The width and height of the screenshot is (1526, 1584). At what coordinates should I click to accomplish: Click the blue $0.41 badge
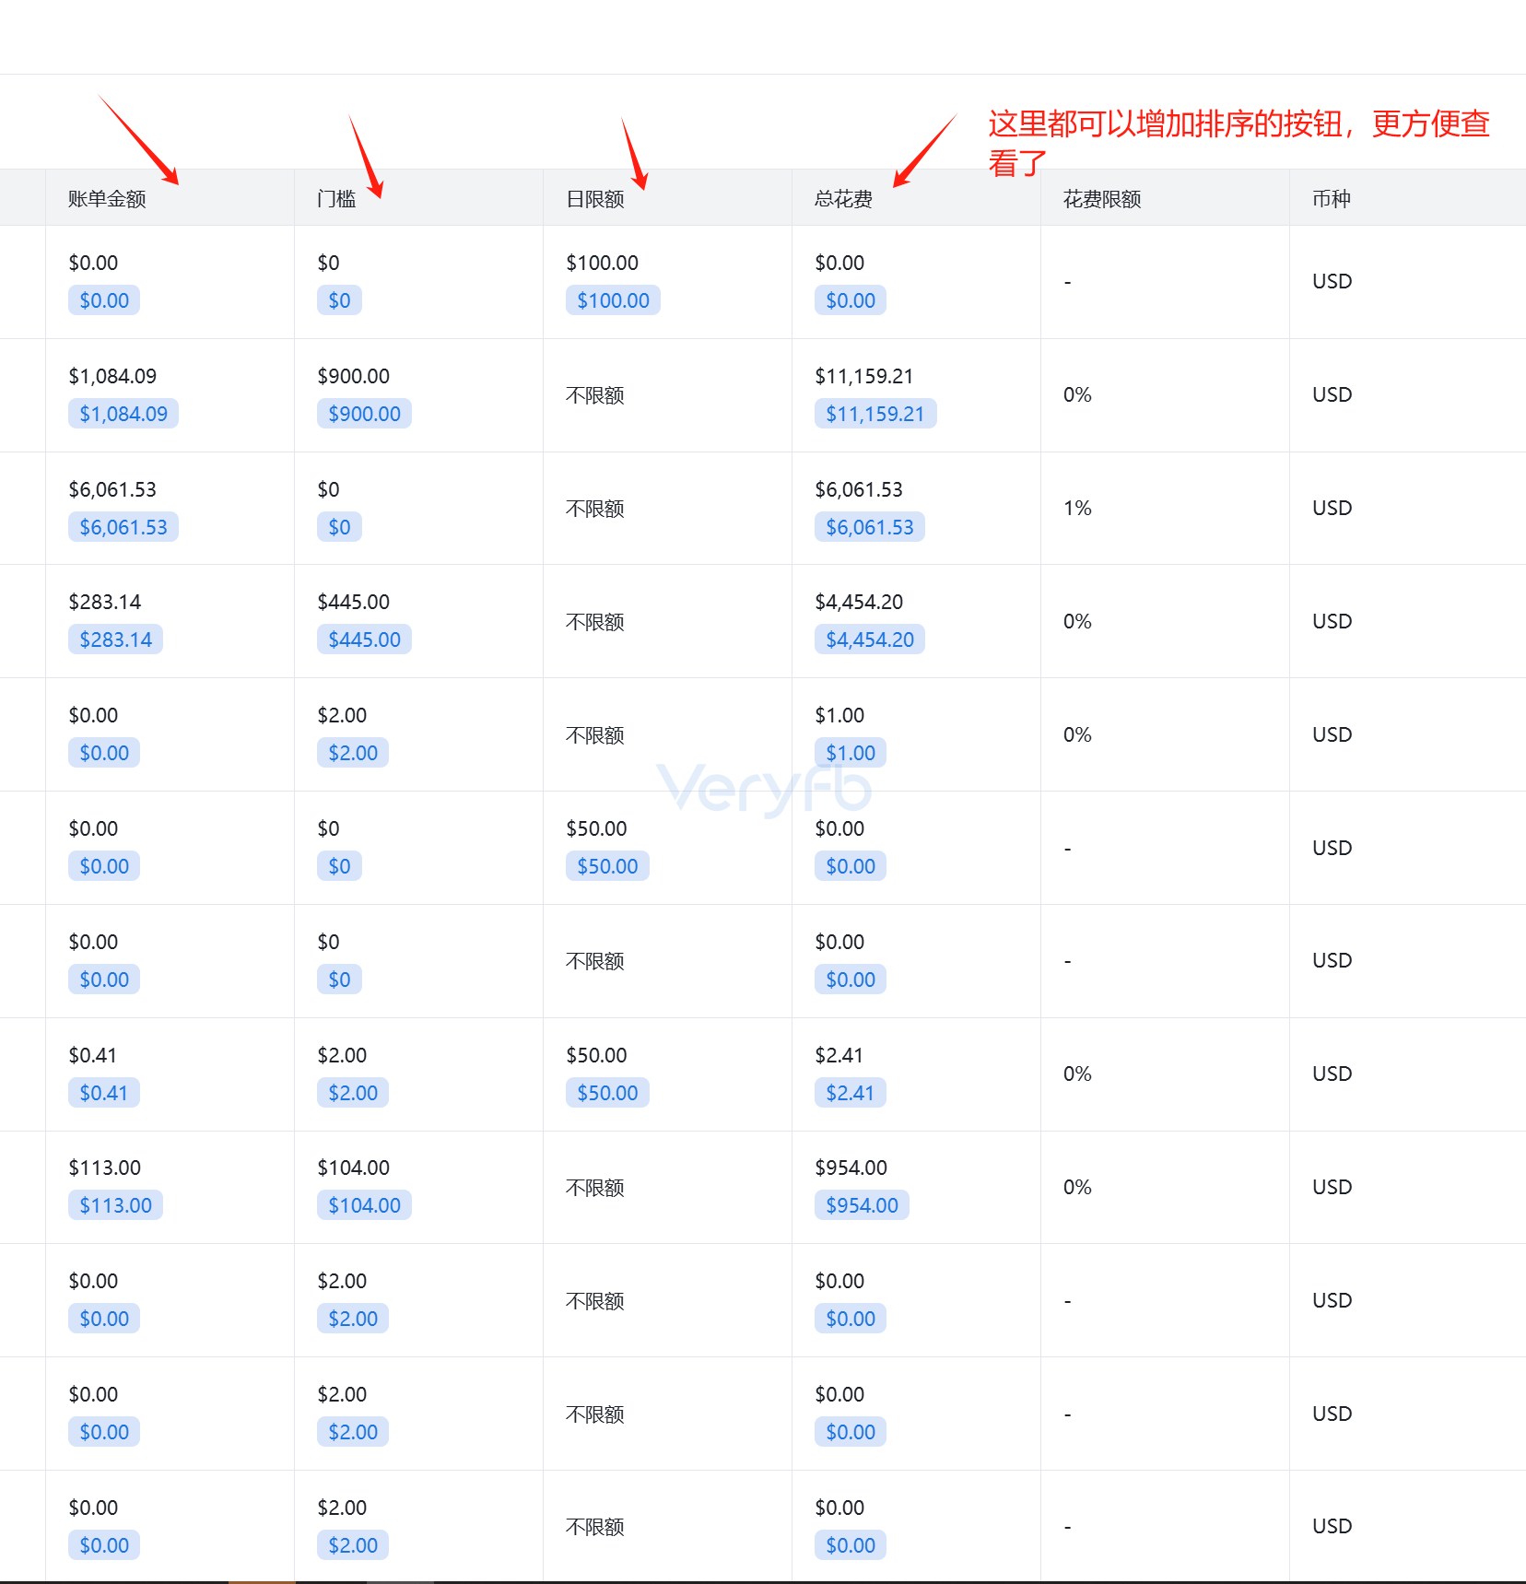tap(104, 1093)
